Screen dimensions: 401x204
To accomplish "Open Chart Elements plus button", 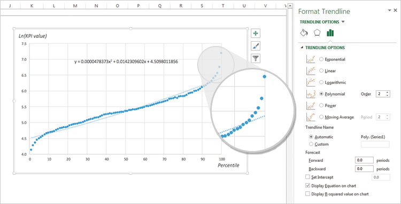I will 256,34.
